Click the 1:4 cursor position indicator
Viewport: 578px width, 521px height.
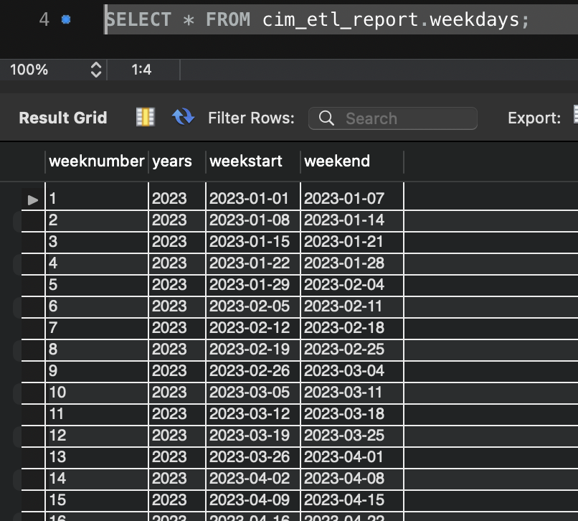tap(141, 70)
